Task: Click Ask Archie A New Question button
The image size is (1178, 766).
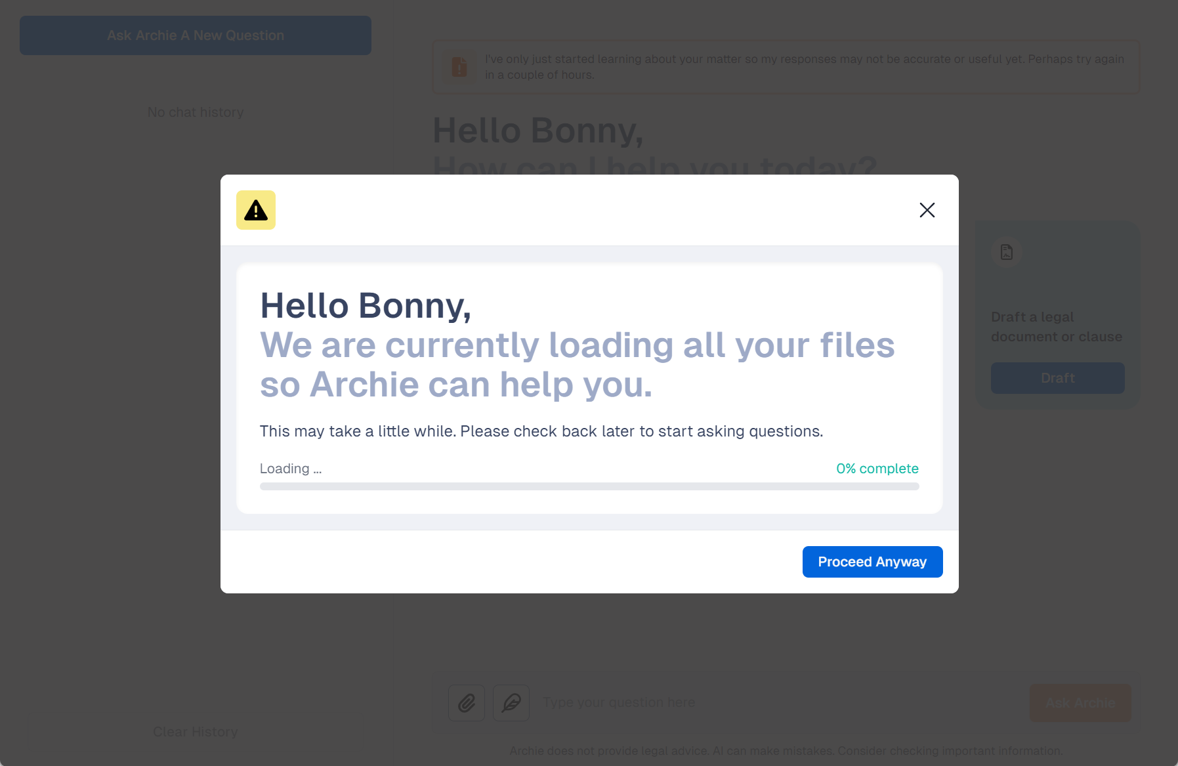Action: tap(196, 35)
